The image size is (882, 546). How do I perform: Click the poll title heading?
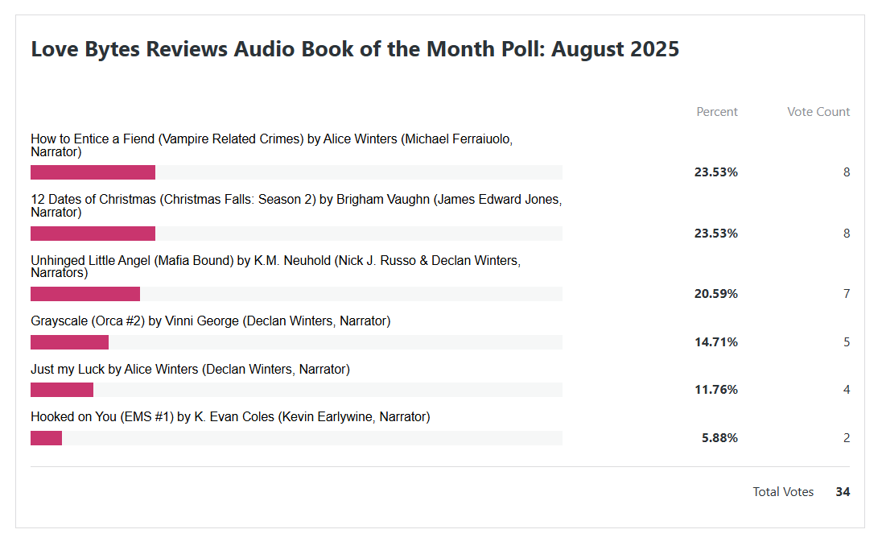click(x=355, y=49)
